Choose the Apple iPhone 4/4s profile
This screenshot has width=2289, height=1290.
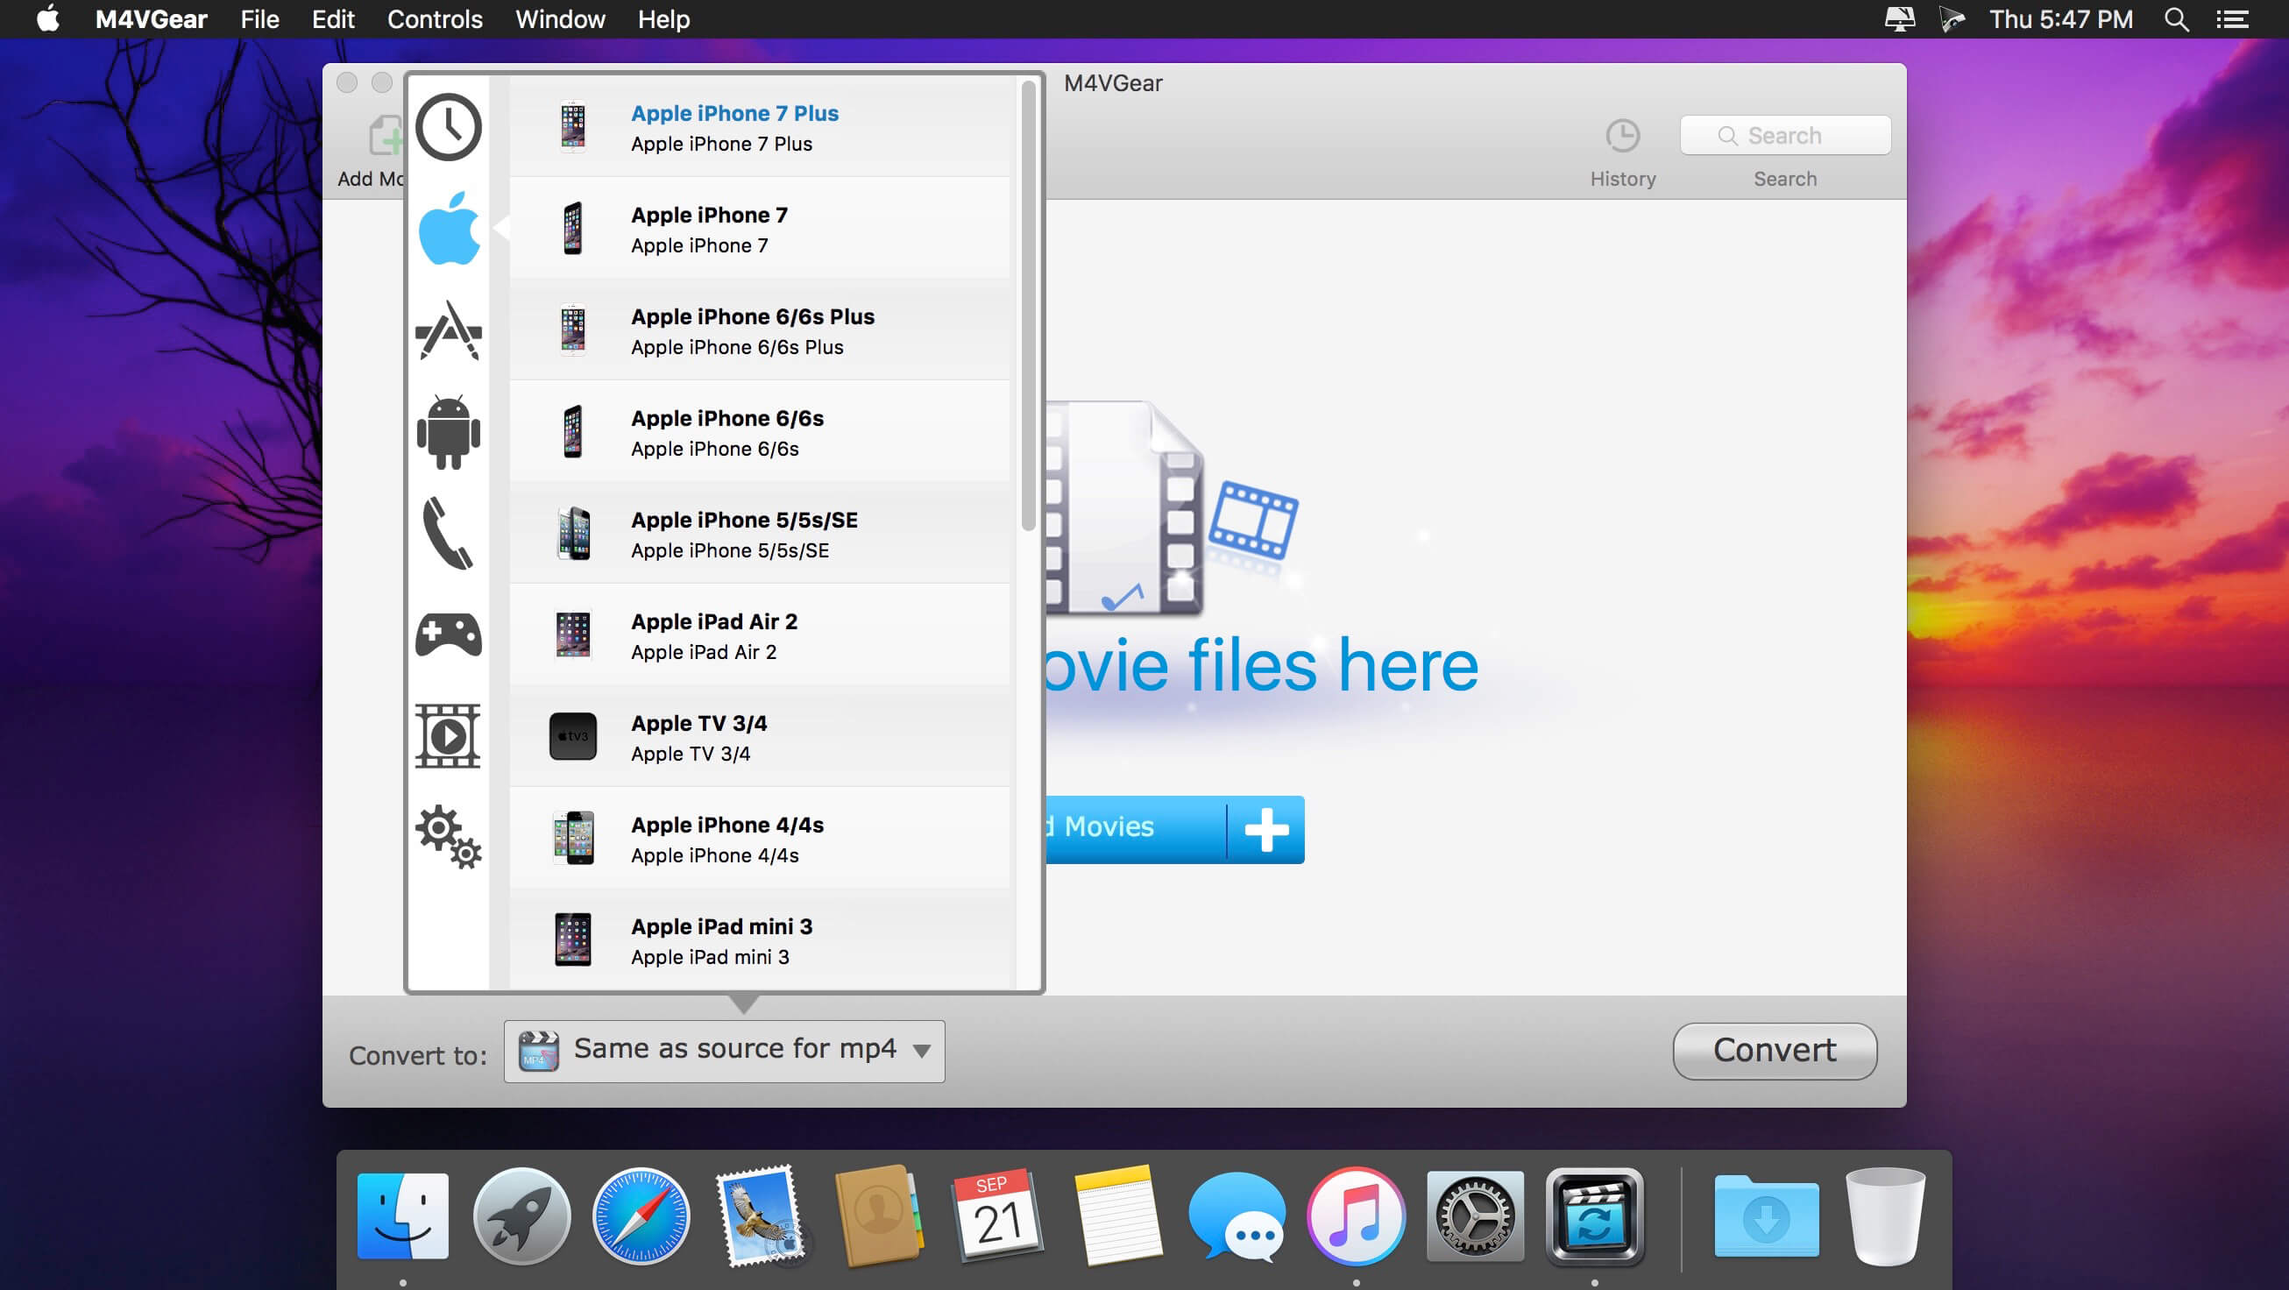click(760, 839)
